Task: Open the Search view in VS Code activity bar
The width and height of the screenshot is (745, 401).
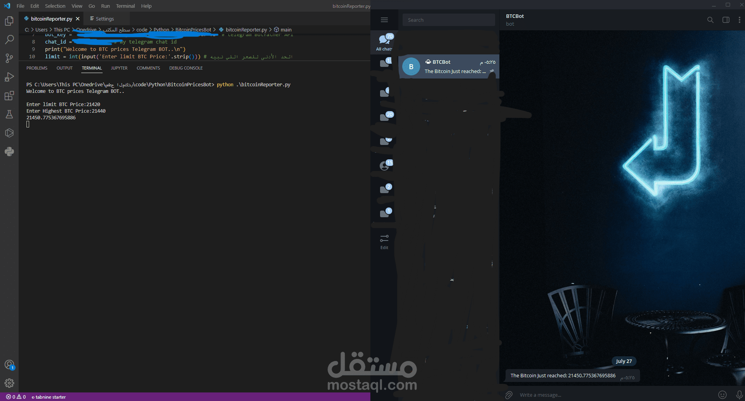Action: click(x=9, y=40)
